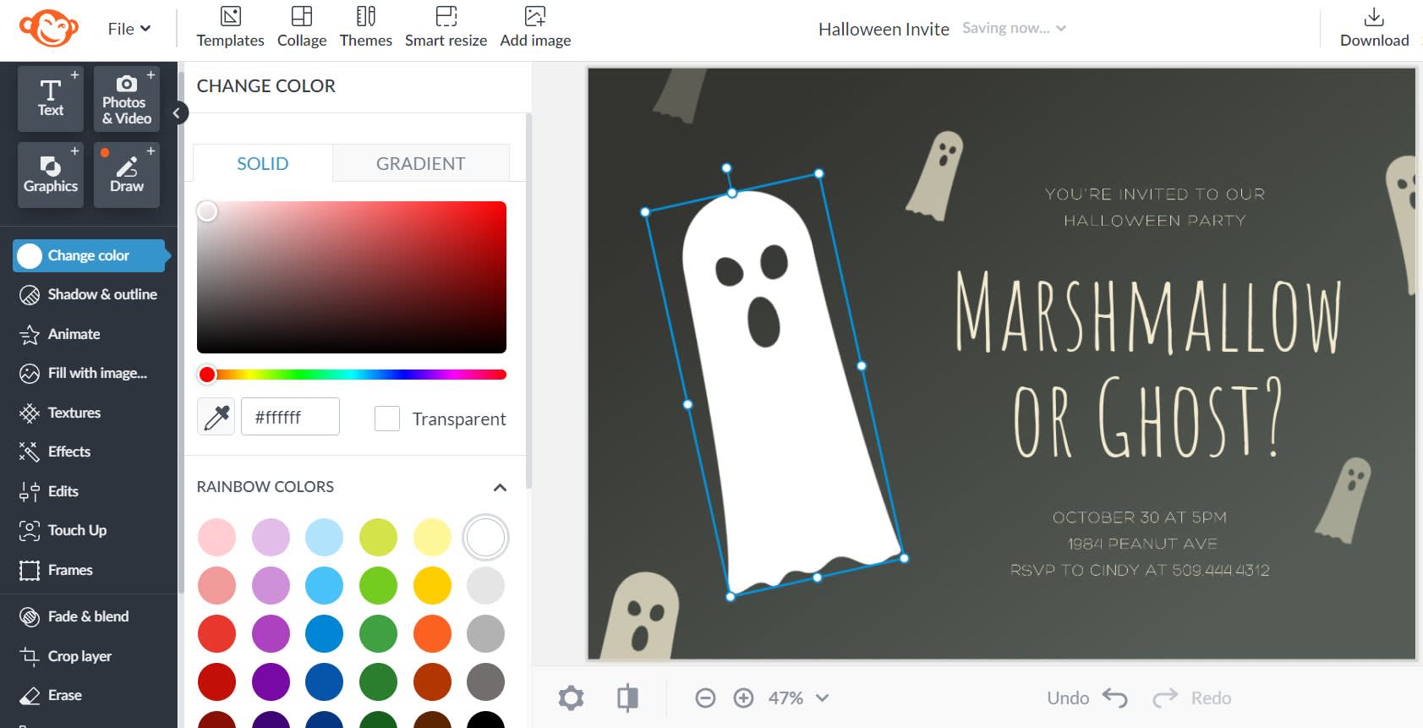Image resolution: width=1423 pixels, height=728 pixels.
Task: Open Shadow & outline options
Action: click(89, 294)
